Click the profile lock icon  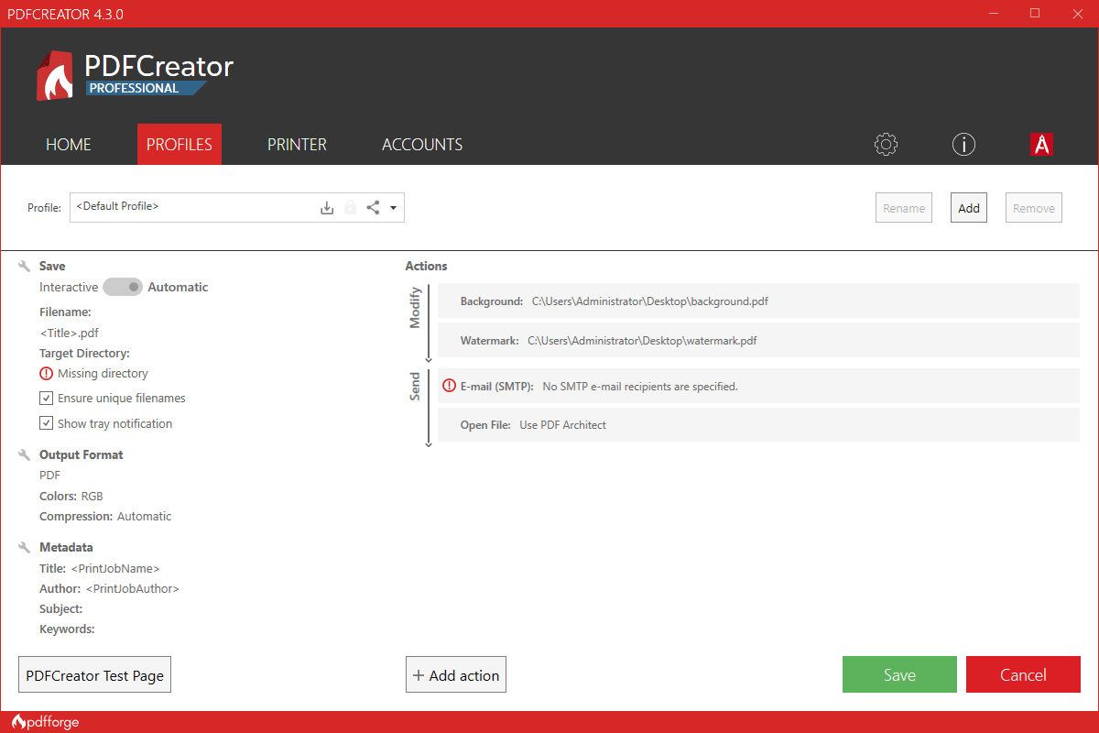tap(350, 208)
